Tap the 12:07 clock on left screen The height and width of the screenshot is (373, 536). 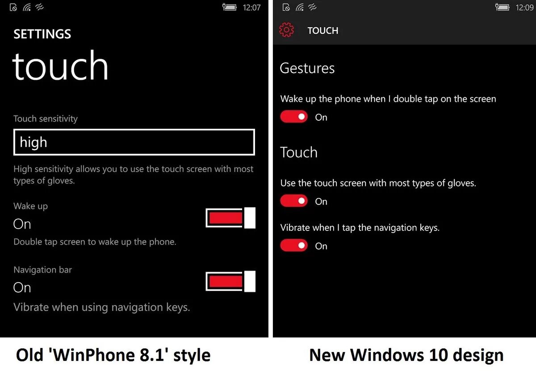(251, 8)
